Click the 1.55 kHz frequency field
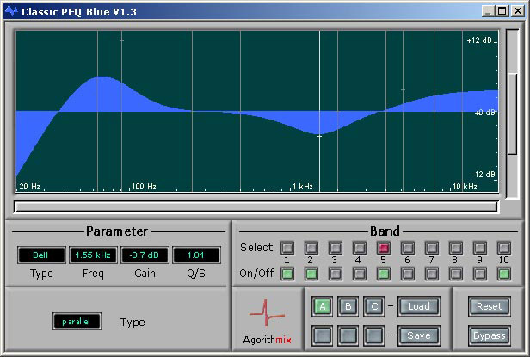 point(93,255)
